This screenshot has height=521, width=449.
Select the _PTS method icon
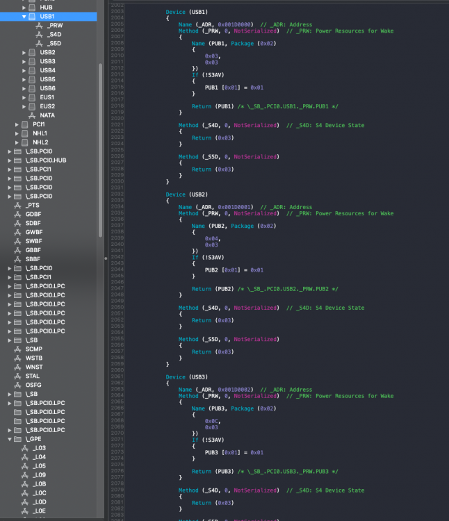17,206
